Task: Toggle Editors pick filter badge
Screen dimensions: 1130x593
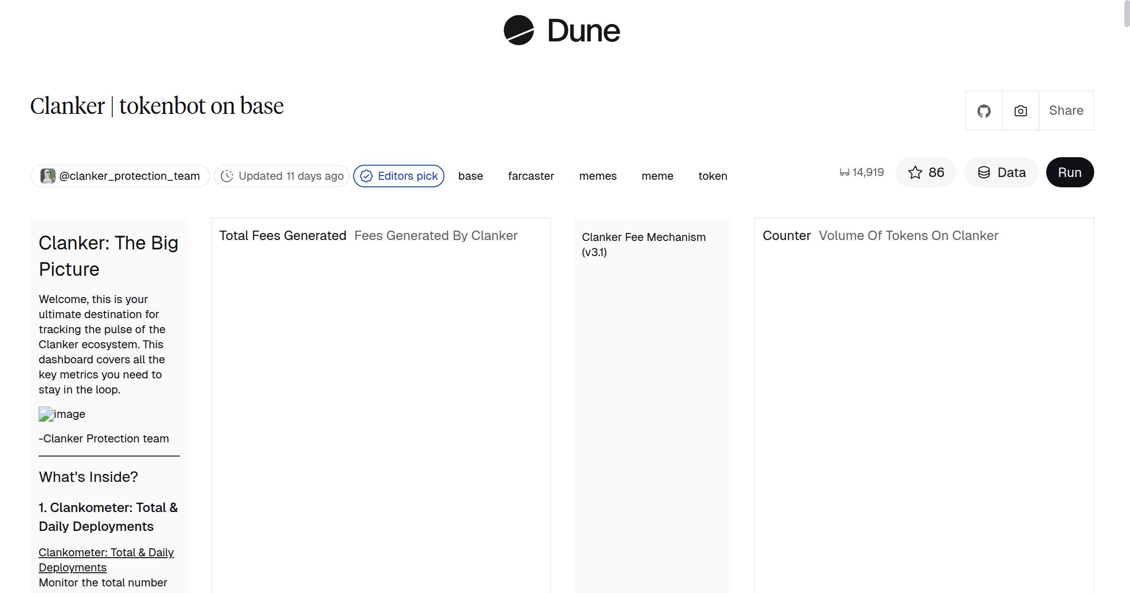Action: tap(398, 176)
